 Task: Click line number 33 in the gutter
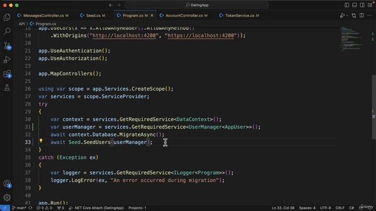(x=28, y=142)
